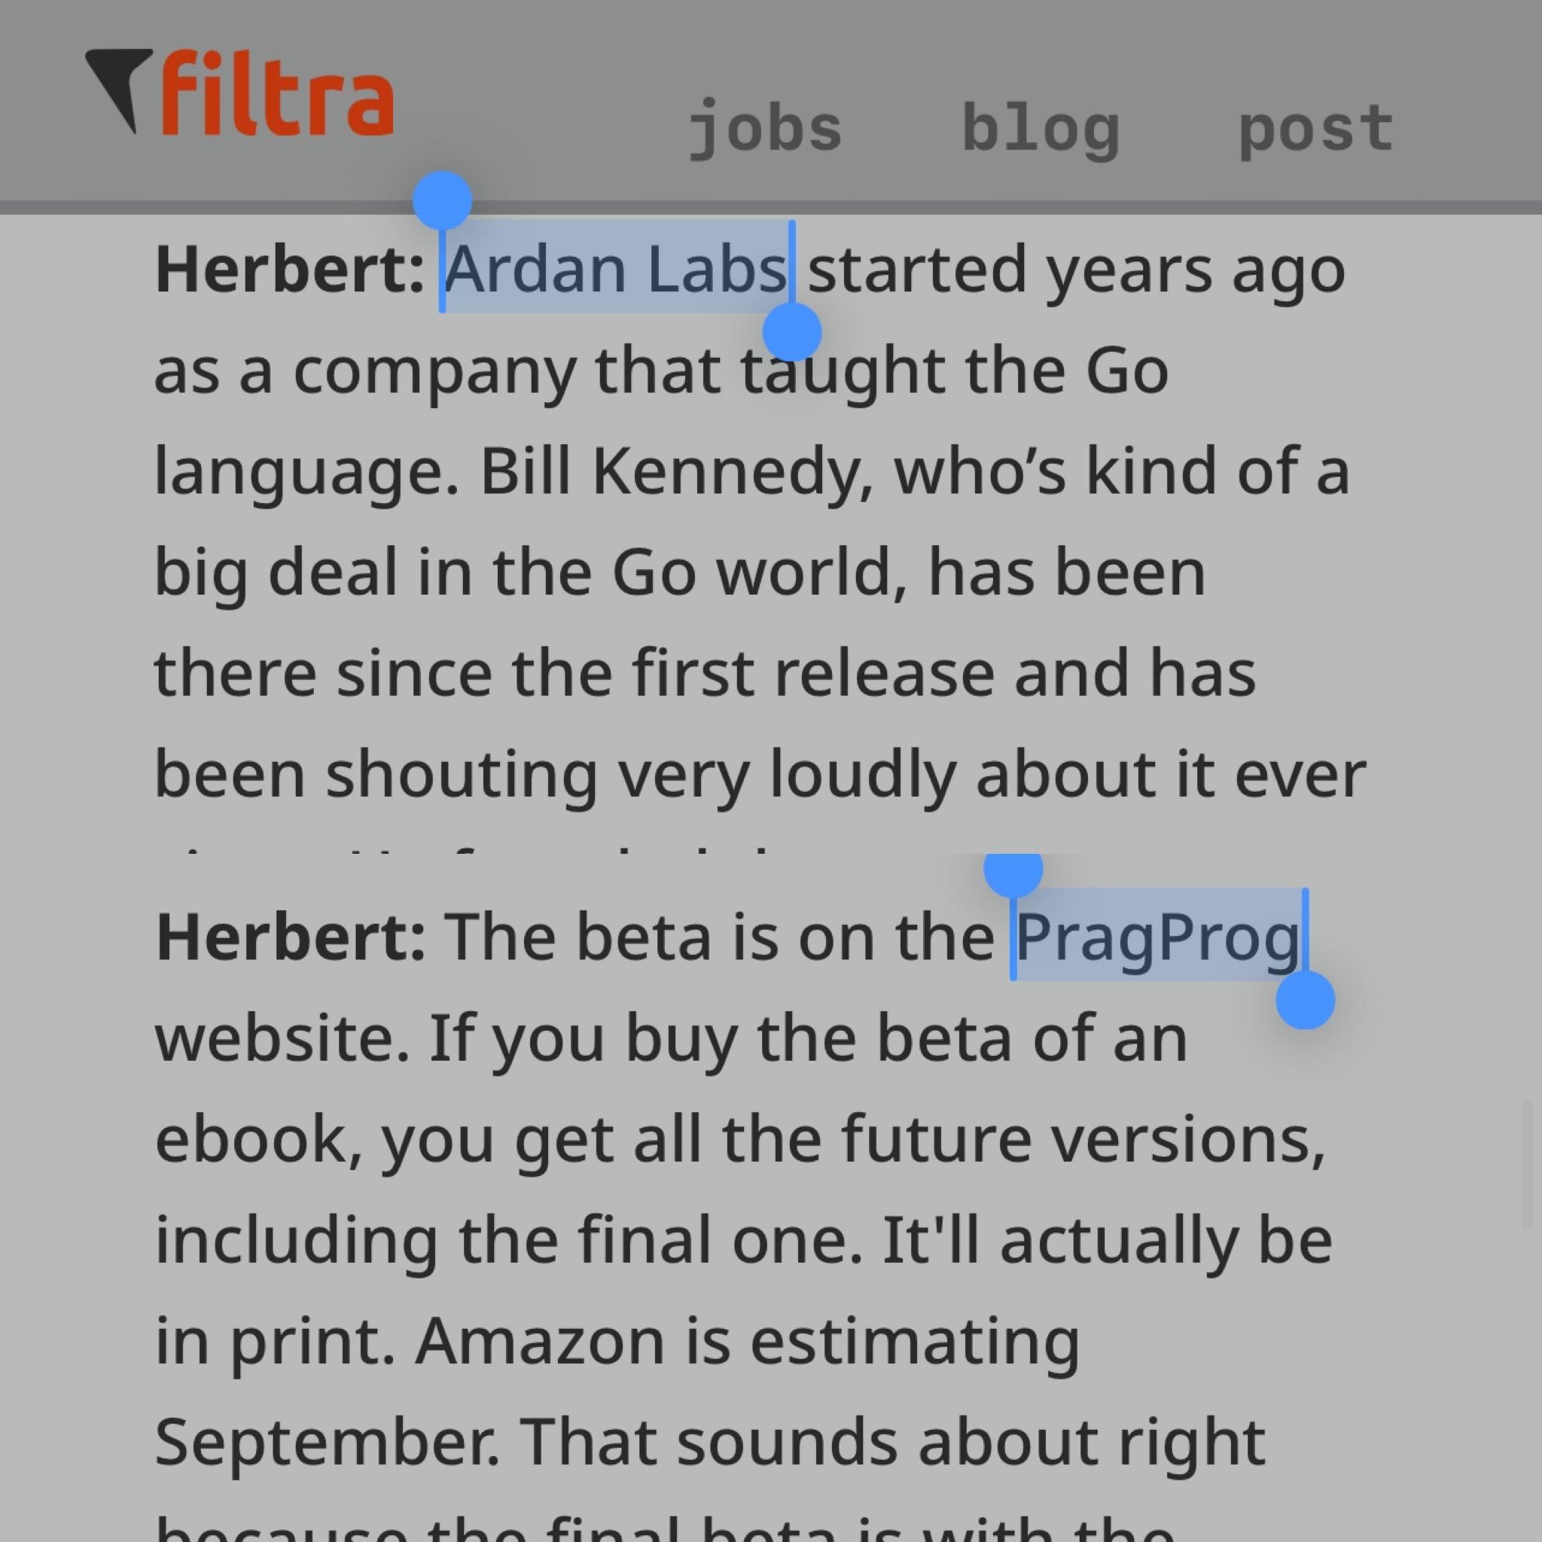This screenshot has height=1542, width=1542.
Task: Follow the Ardan Labs link
Action: [615, 269]
